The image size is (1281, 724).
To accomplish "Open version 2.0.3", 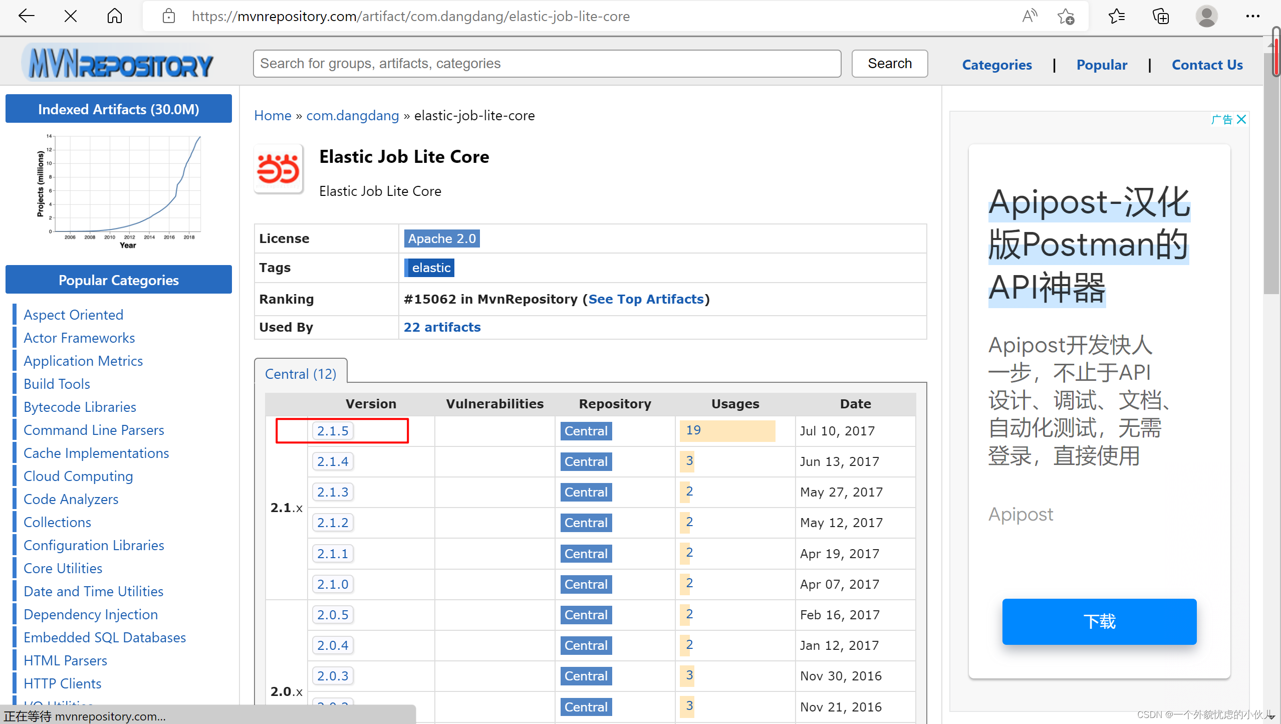I will (333, 676).
